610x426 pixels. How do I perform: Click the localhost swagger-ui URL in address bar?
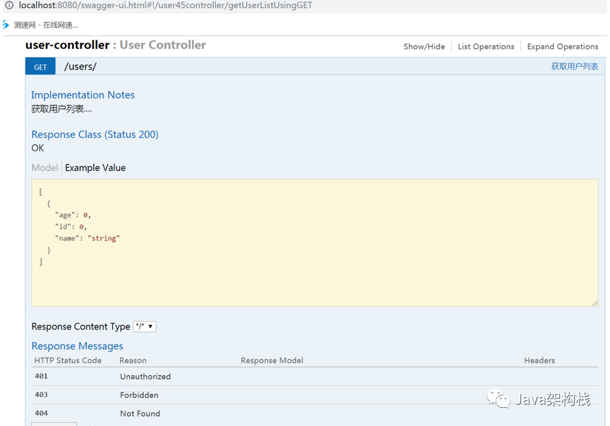pos(165,5)
